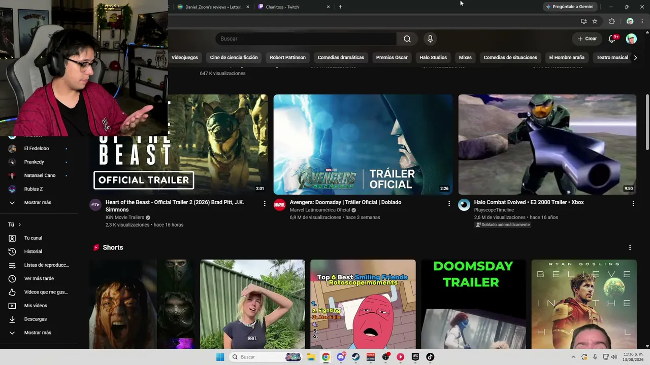The width and height of the screenshot is (650, 365).
Task: Filter by Premios Óscar chip
Action: coord(392,58)
